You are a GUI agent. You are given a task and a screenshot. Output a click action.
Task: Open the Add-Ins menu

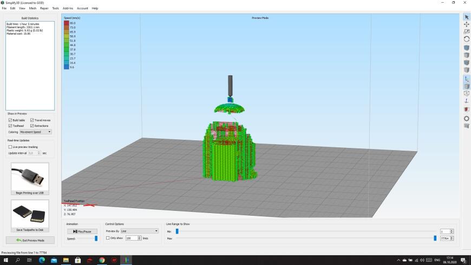(68, 9)
